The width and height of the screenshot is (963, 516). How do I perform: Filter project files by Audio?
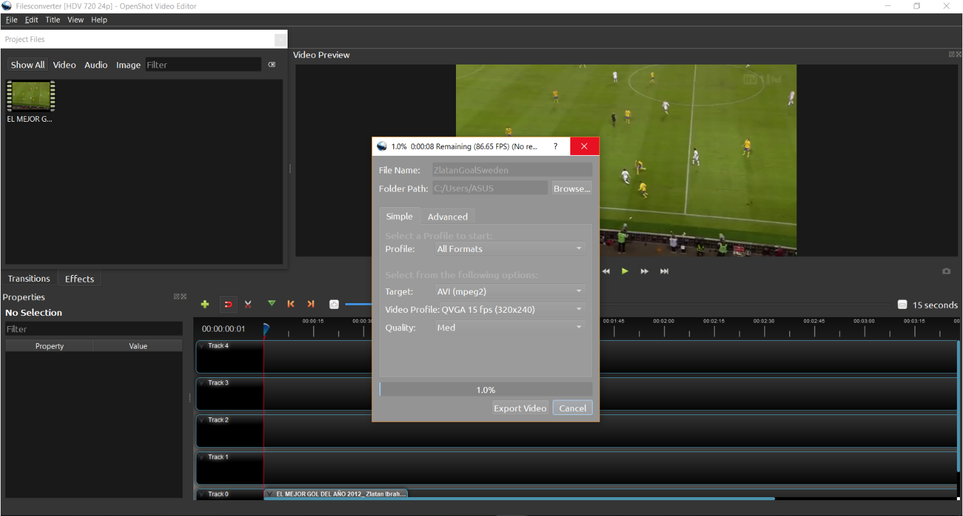click(x=96, y=64)
